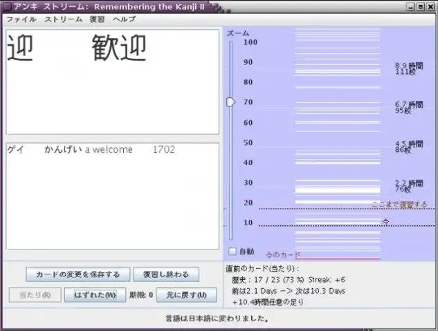
Task: Open the ファイル menu
Action: tap(21, 19)
